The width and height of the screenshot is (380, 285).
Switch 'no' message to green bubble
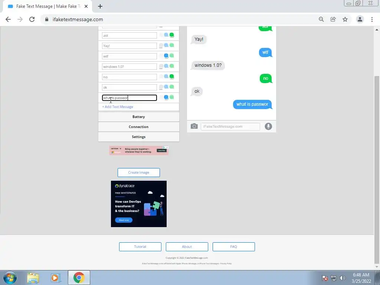[172, 77]
